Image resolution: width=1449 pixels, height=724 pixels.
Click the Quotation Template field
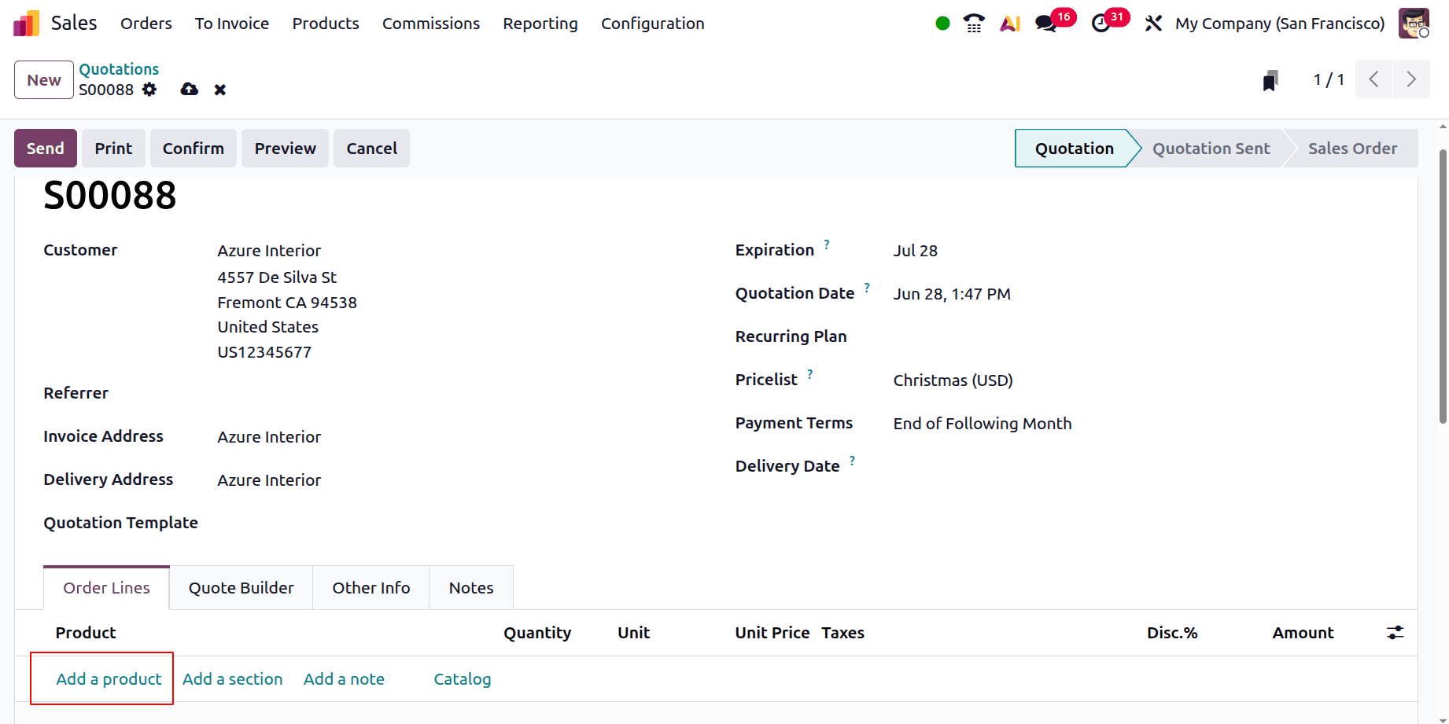(x=455, y=524)
